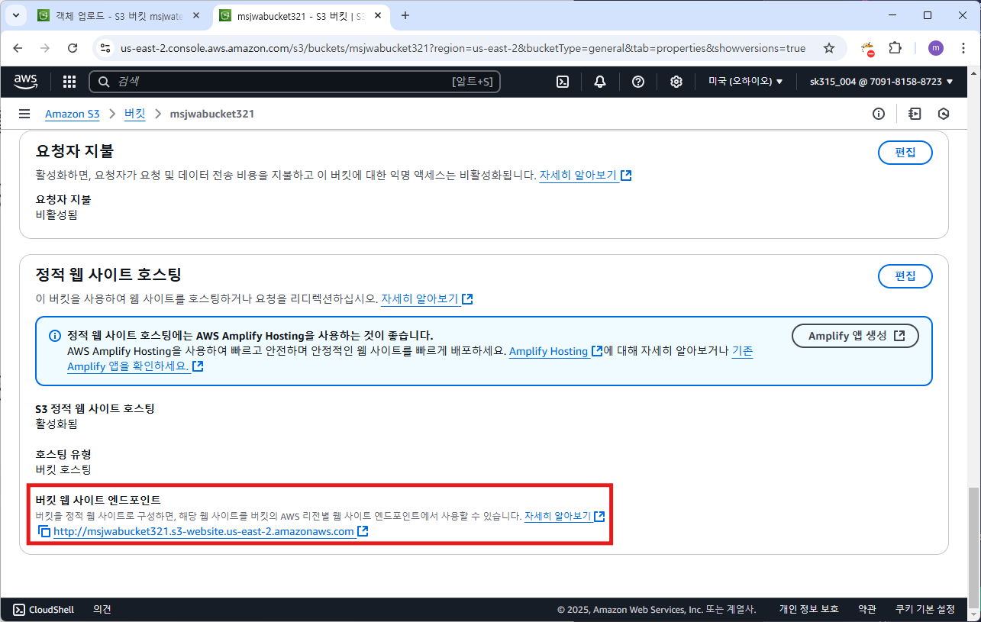This screenshot has height=622, width=981.
Task: Go back to the previous page
Action: [18, 48]
